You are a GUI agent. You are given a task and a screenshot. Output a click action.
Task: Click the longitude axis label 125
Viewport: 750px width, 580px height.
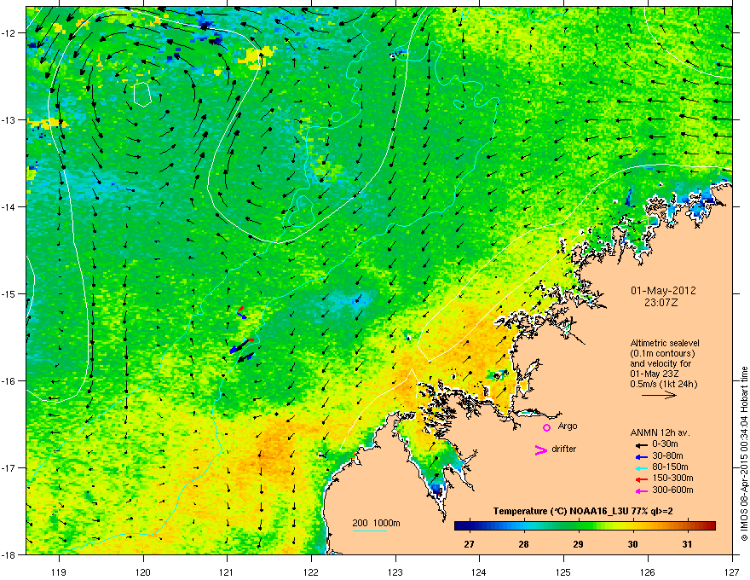coord(564,571)
